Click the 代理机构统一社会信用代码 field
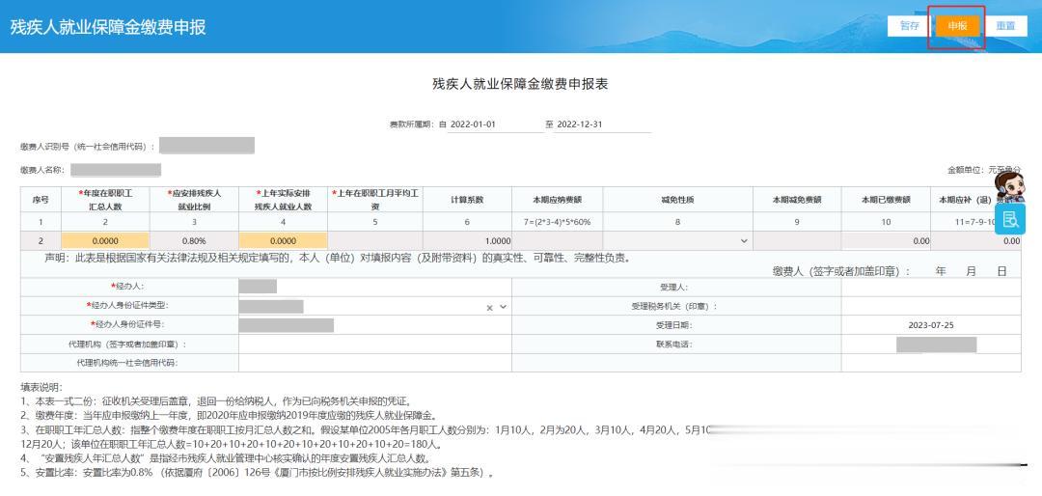 pyautogui.click(x=374, y=363)
